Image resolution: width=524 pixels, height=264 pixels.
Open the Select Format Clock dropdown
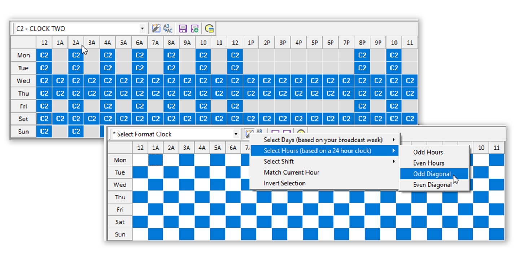coord(236,134)
